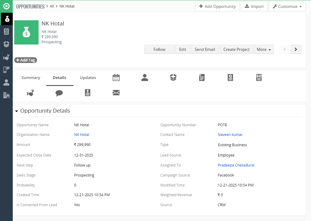Screen dimensions: 311x221
Task: Click the Opportunity Number value POT8
Action: [x=222, y=125]
